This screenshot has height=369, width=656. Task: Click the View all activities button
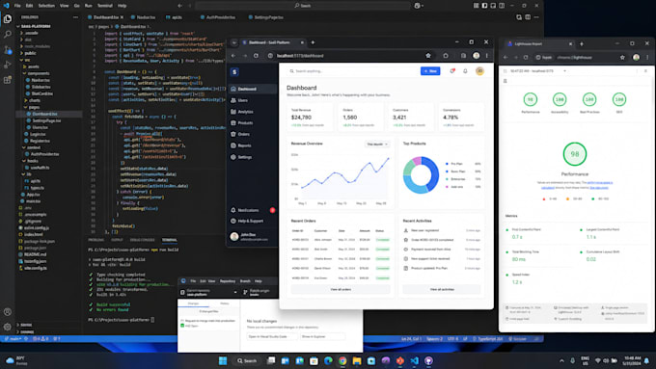pos(442,289)
